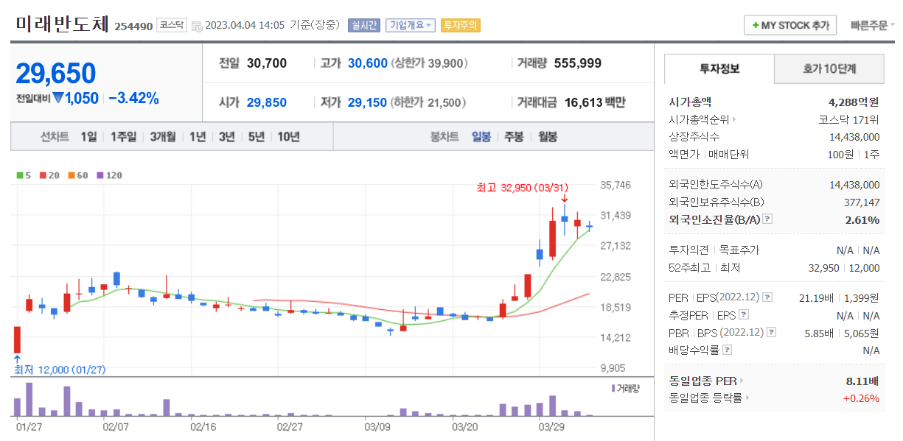The width and height of the screenshot is (903, 441).
Task: Click the 액면가 value 100원 | 1주
Action: pyautogui.click(x=854, y=154)
